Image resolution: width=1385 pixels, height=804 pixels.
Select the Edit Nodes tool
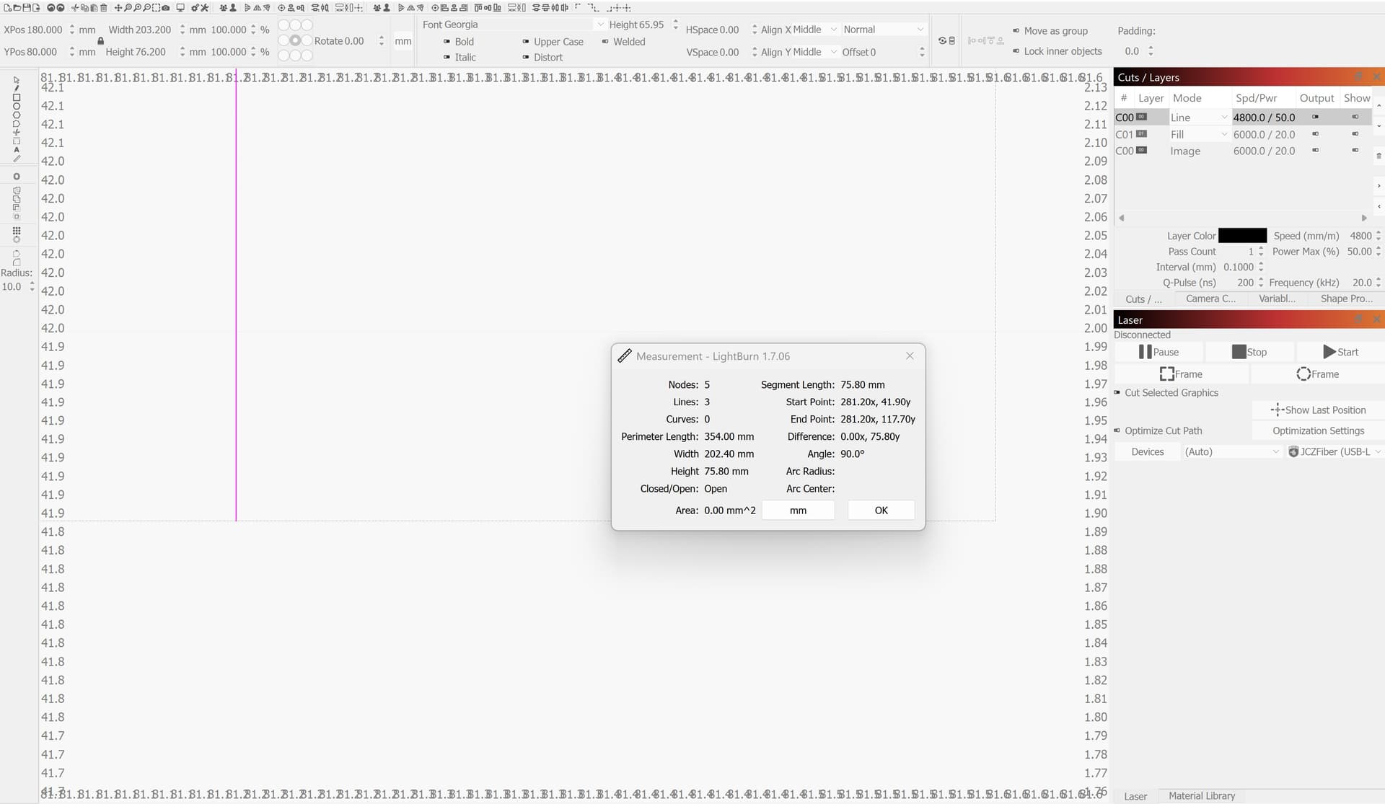[x=16, y=132]
